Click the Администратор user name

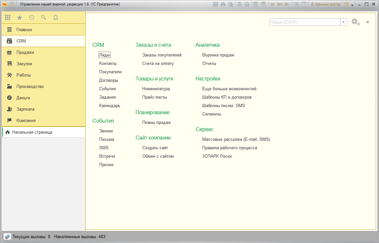(x=326, y=4)
